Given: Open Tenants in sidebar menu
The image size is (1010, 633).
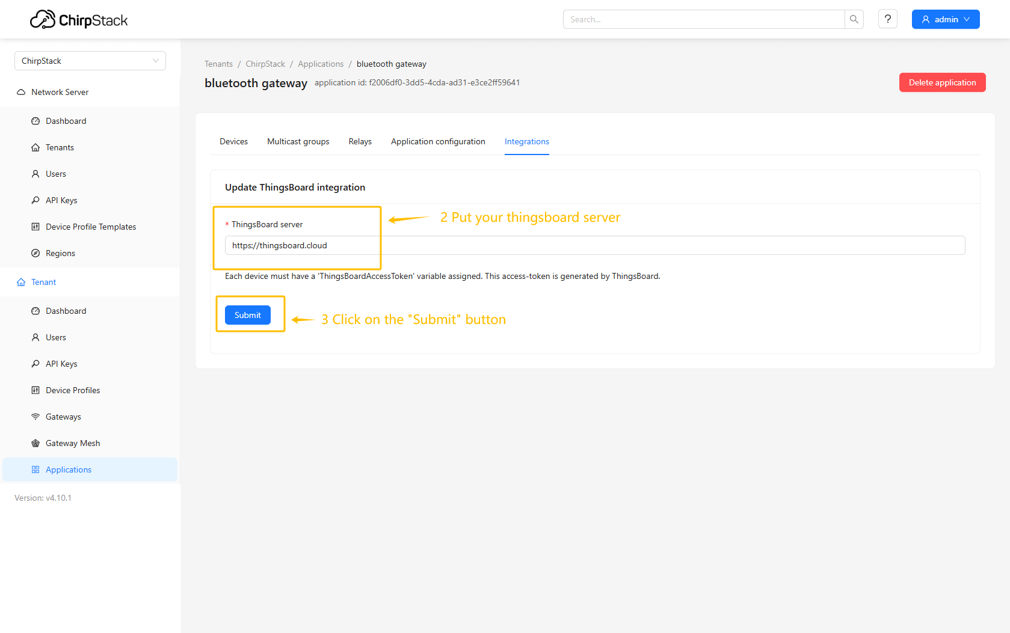Looking at the screenshot, I should point(60,147).
